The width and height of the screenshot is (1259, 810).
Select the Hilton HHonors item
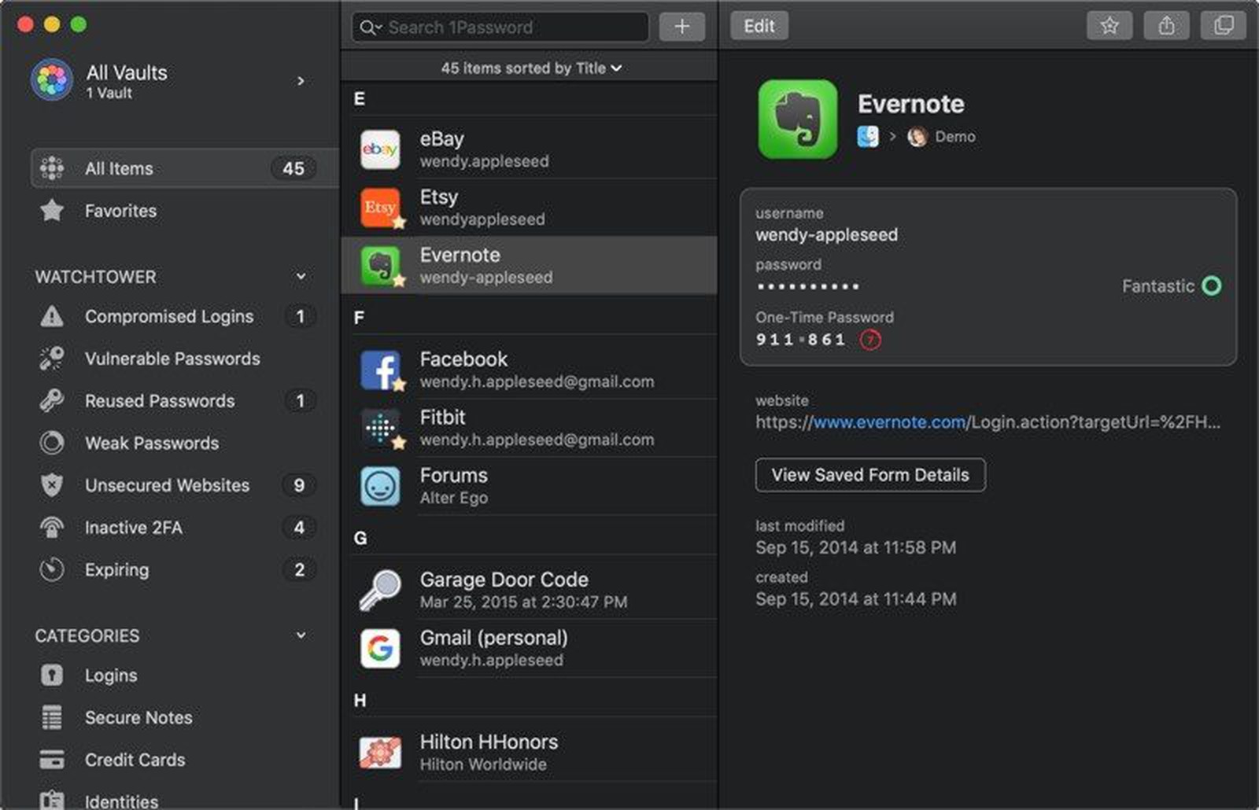click(x=530, y=753)
